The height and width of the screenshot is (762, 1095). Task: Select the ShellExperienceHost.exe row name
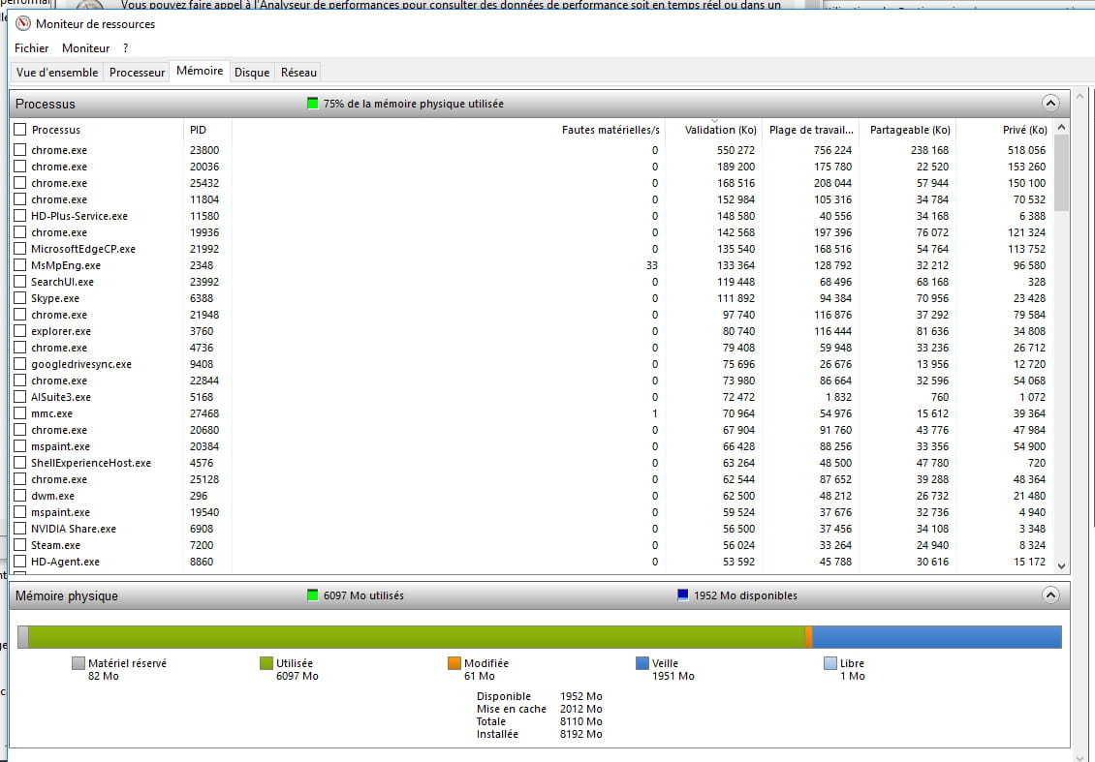pyautogui.click(x=91, y=463)
